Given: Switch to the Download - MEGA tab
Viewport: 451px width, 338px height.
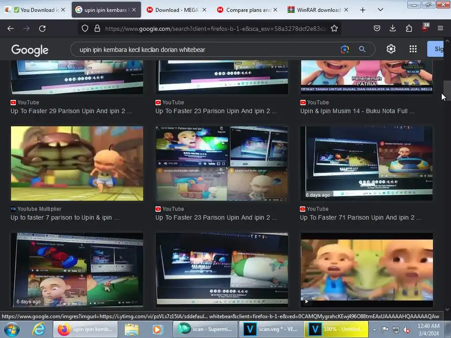Looking at the screenshot, I should (176, 10).
